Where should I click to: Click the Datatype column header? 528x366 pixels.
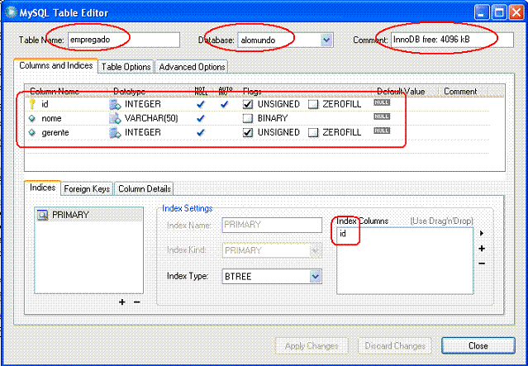click(129, 92)
